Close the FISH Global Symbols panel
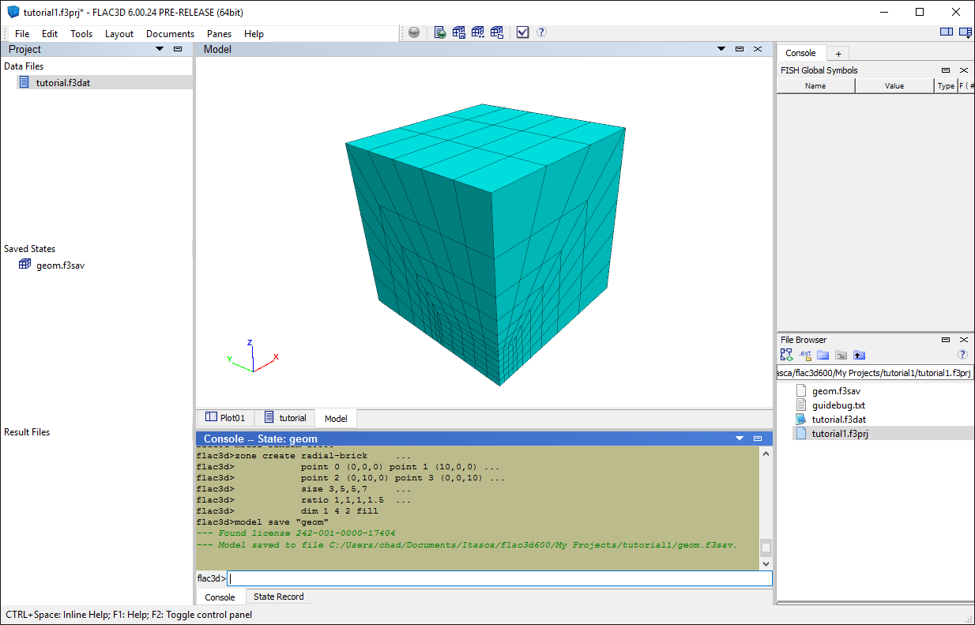975x625 pixels. tap(964, 70)
